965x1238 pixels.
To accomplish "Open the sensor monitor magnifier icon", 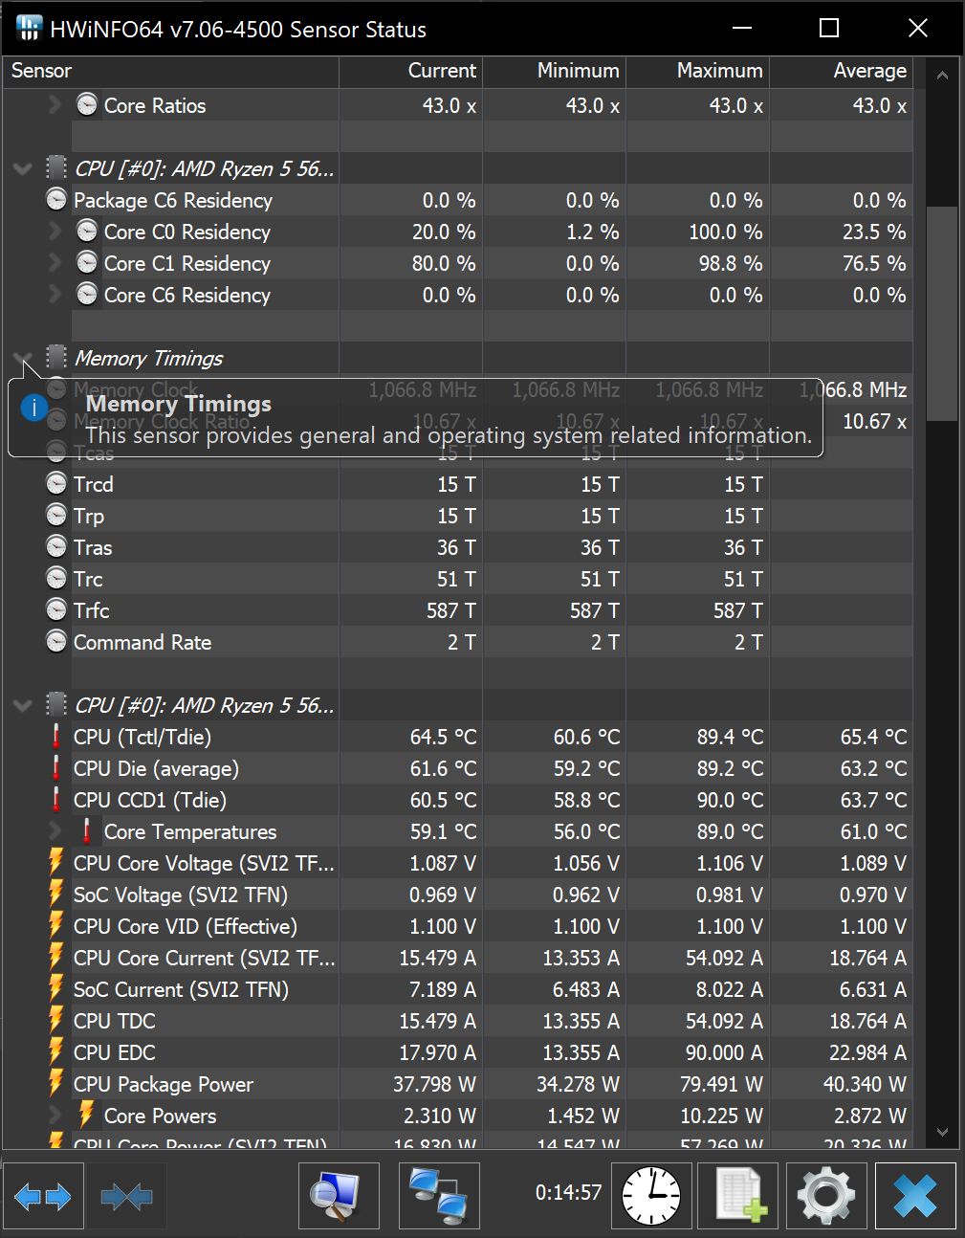I will [x=339, y=1196].
